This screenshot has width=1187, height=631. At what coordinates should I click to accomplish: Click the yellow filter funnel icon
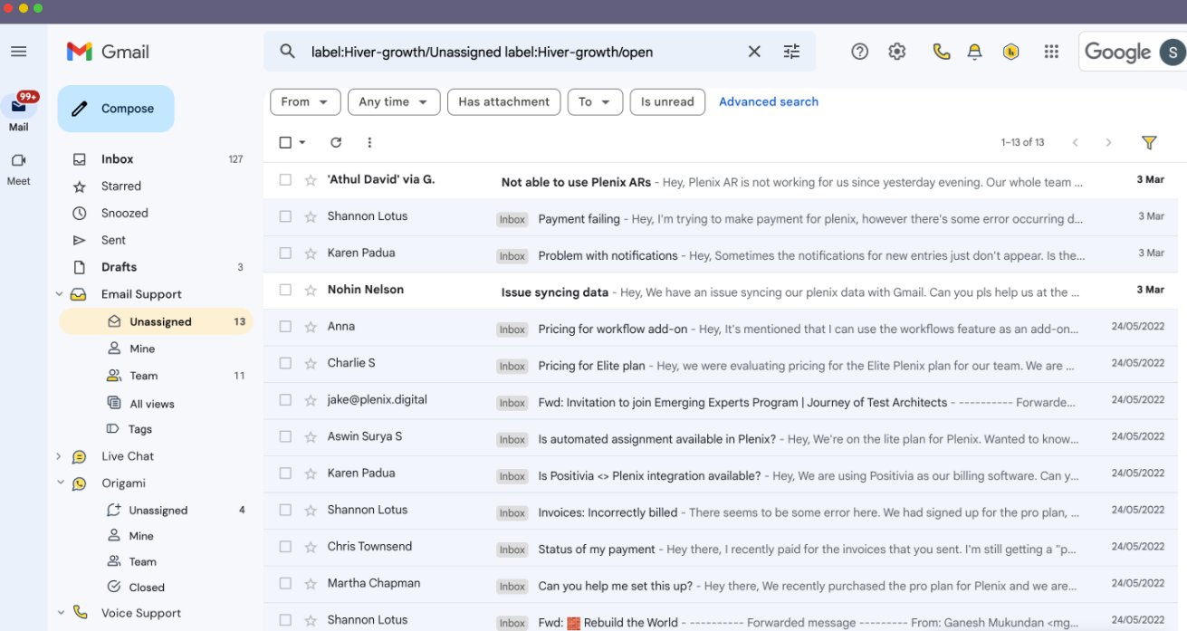pyautogui.click(x=1149, y=142)
